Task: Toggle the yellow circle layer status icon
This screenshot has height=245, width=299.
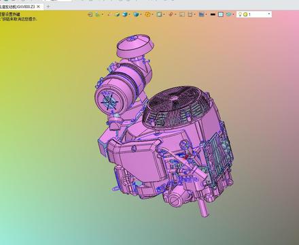Action: 245,14
